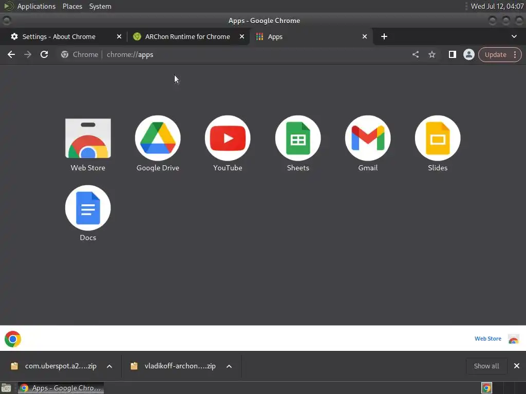Open the System menu
The width and height of the screenshot is (526, 394).
(100, 6)
